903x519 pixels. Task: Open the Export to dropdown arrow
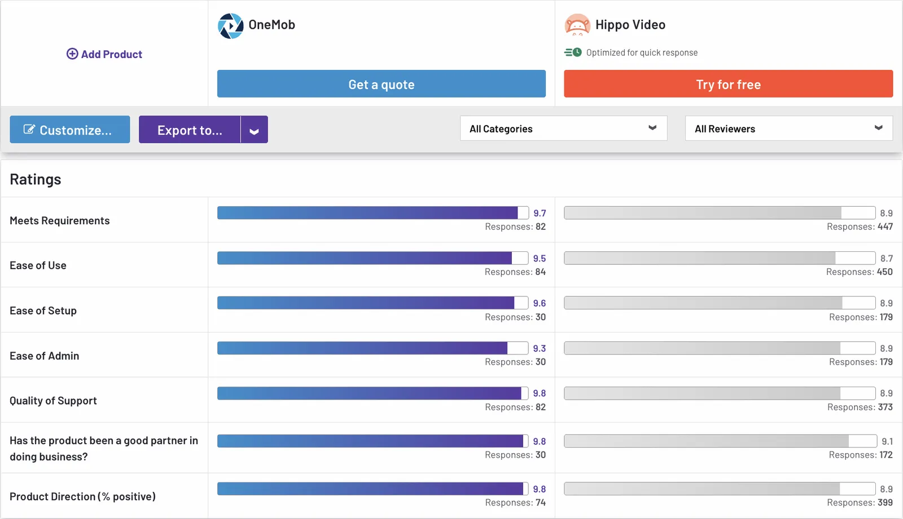point(254,130)
